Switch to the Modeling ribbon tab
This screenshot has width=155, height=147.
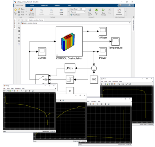[45, 6]
